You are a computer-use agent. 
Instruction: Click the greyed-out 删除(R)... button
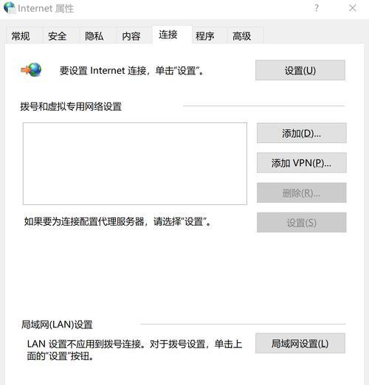[302, 192]
